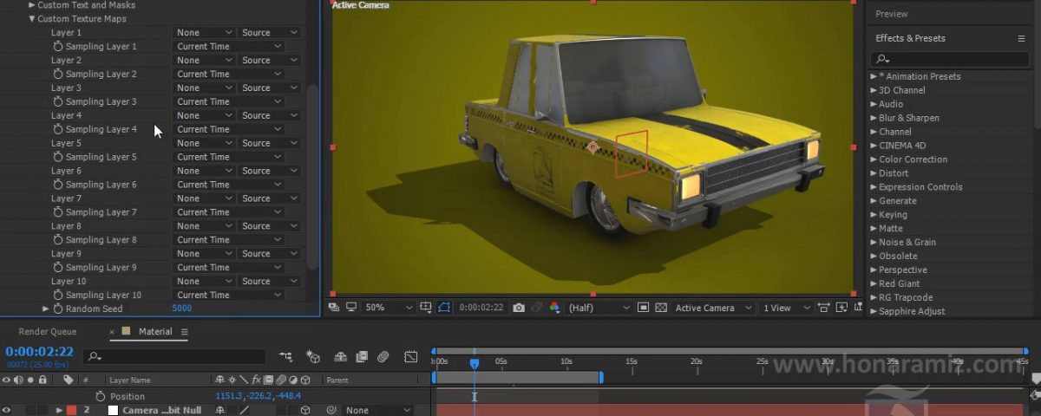This screenshot has height=416, width=1041.
Task: Click the Sampling Layer 10 stopwatch icon
Action: click(58, 295)
